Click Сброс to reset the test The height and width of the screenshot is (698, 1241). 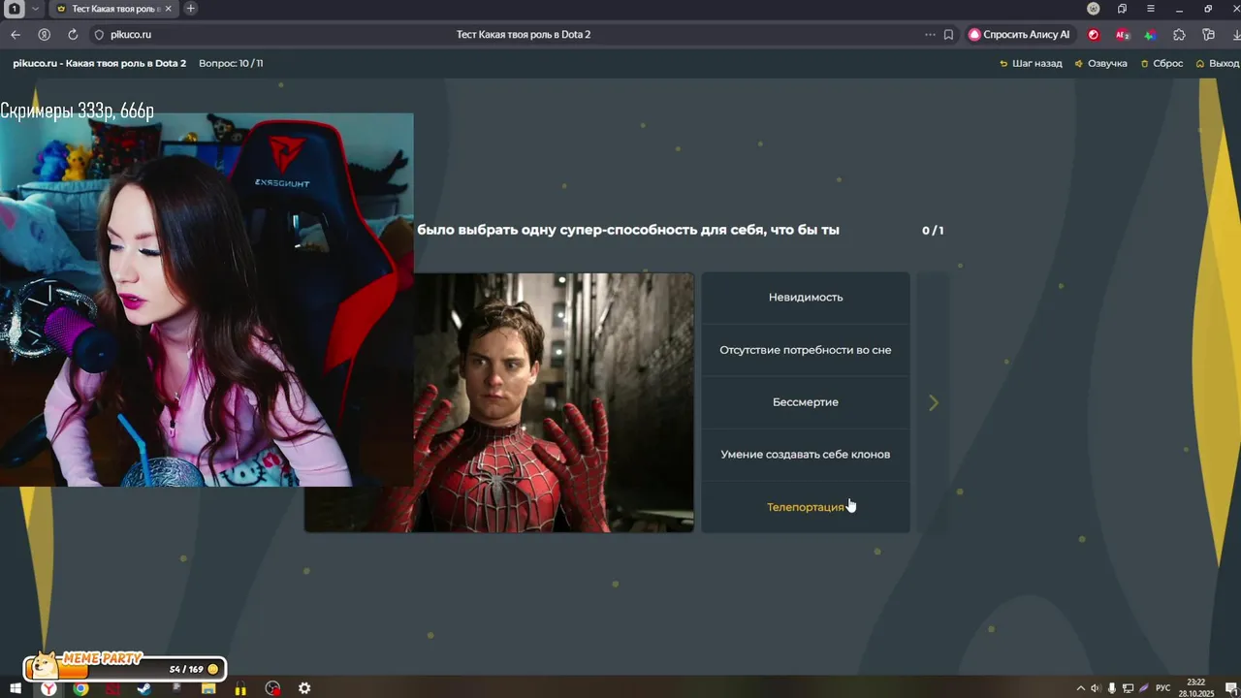(1161, 63)
